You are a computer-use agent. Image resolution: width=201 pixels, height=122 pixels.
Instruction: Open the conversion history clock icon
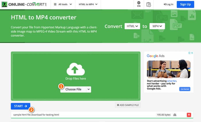[x=148, y=5]
